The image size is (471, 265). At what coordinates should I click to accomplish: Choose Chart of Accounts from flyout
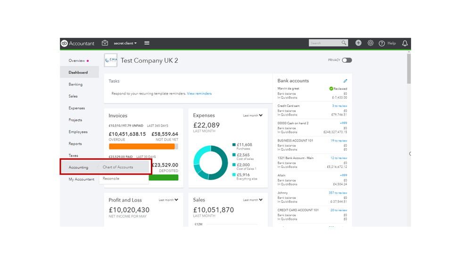tap(118, 167)
